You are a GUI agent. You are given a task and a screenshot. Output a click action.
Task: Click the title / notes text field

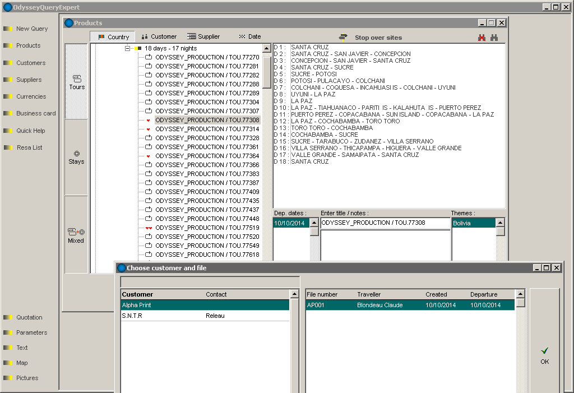[385, 223]
